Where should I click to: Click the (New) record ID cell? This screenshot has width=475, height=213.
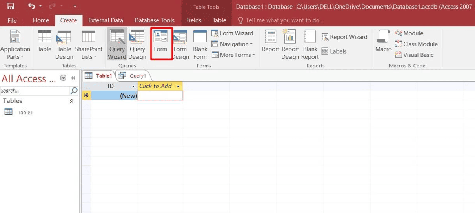pyautogui.click(x=114, y=95)
